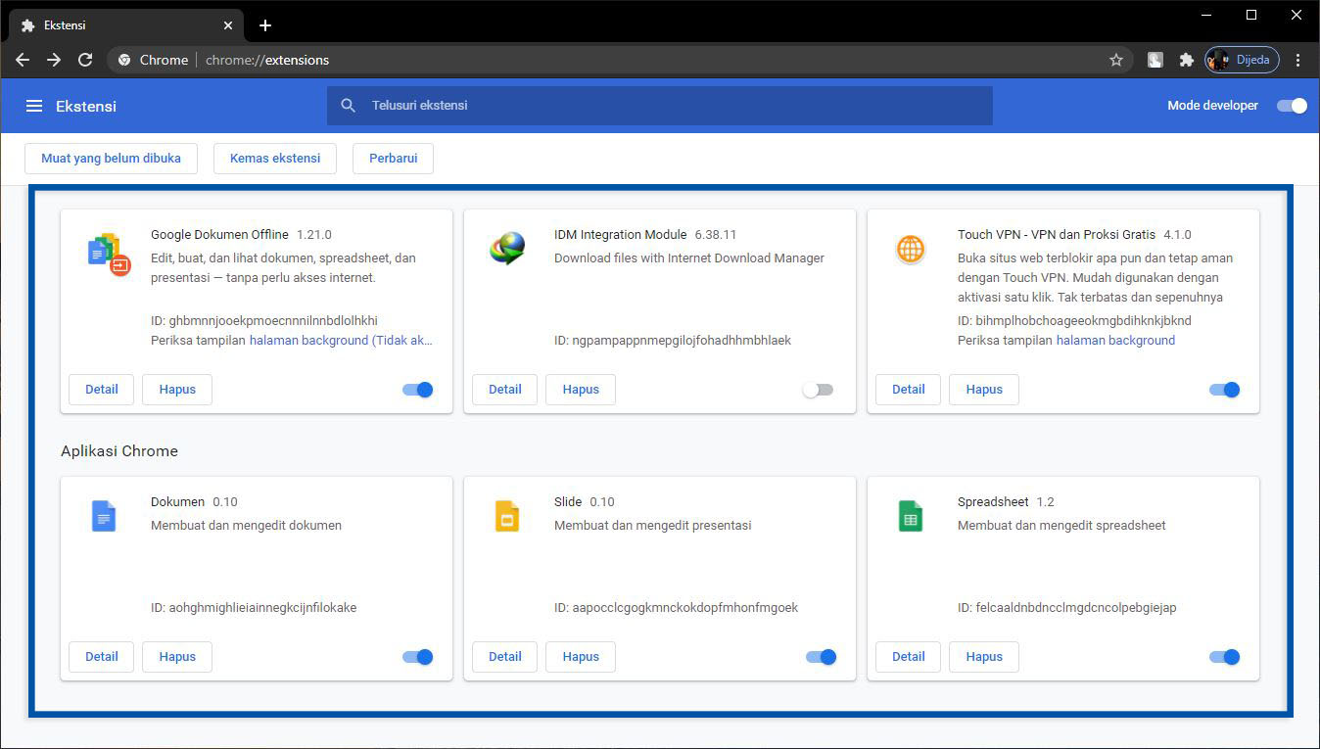Click the Perbarui button
Viewport: 1320px width, 749px height.
coord(393,159)
